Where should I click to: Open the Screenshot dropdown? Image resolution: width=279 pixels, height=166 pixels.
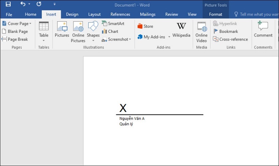coord(130,39)
